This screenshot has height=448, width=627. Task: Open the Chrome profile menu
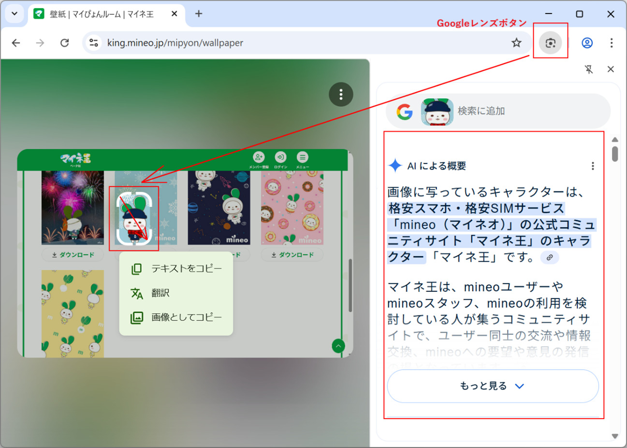(x=587, y=43)
